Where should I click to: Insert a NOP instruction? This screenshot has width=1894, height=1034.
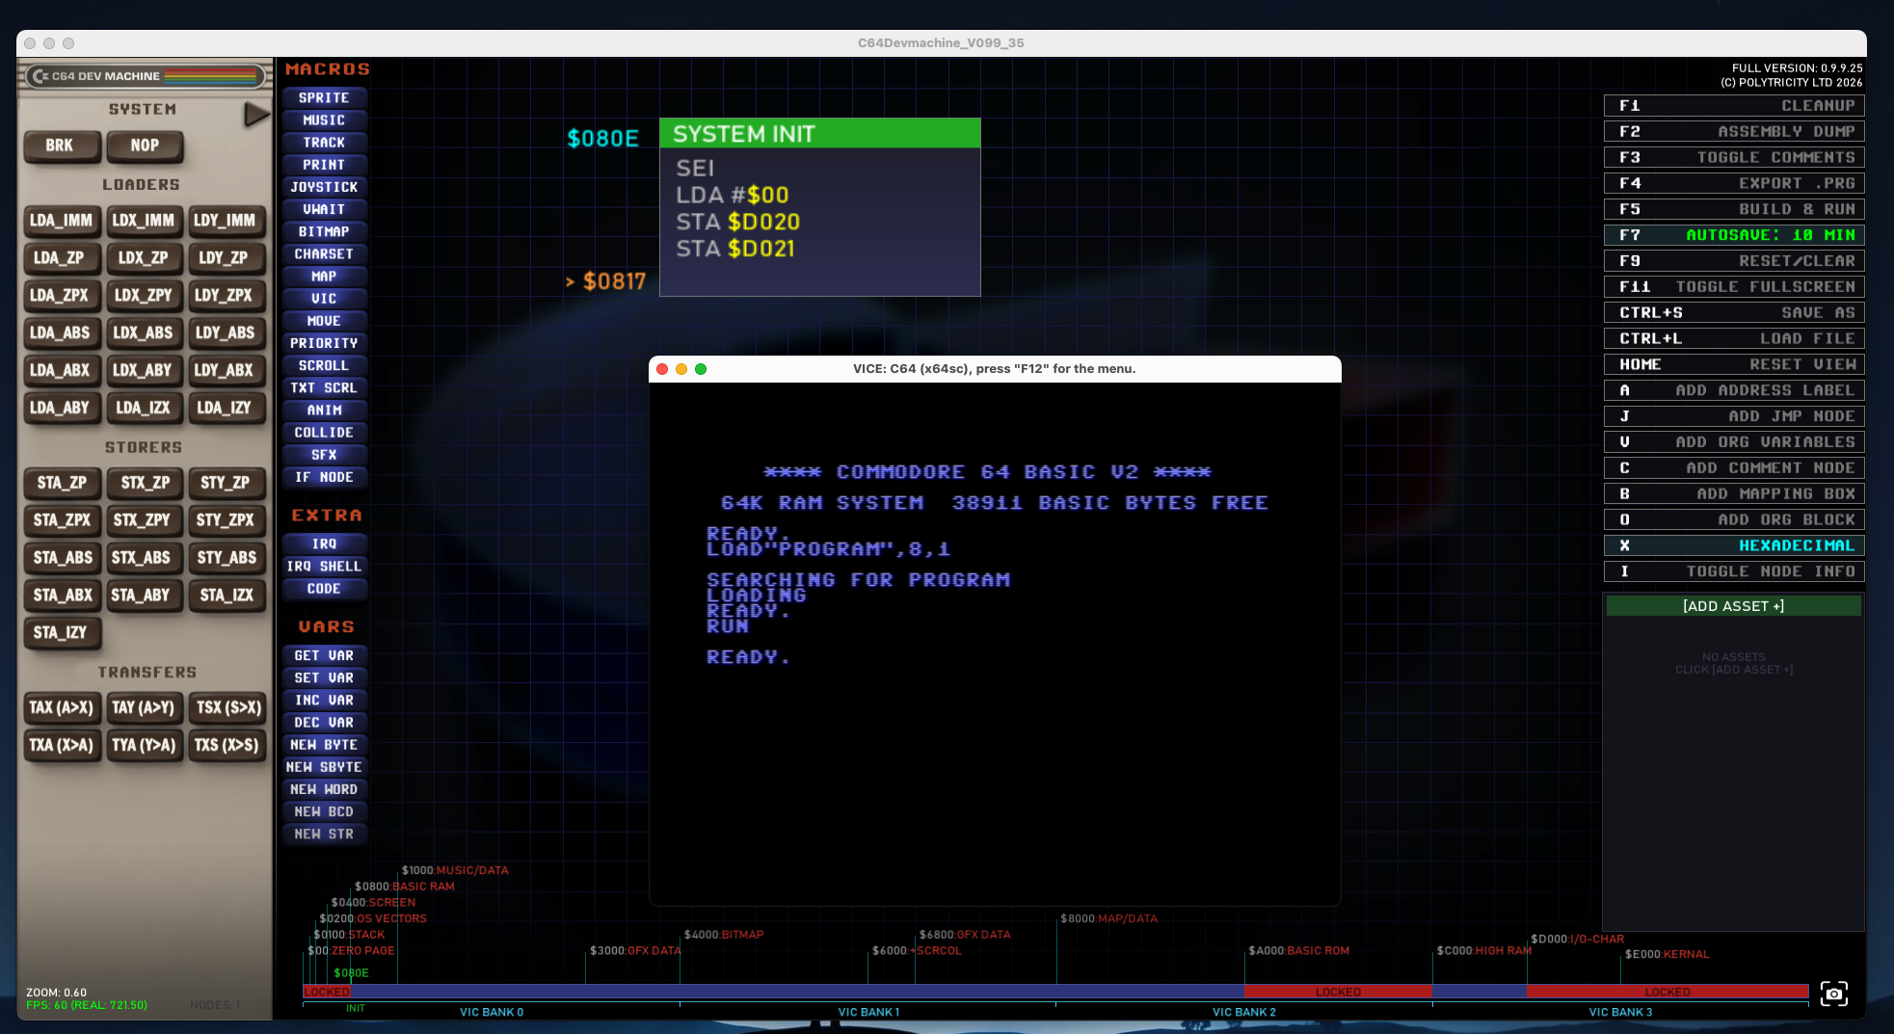pyautogui.click(x=145, y=146)
